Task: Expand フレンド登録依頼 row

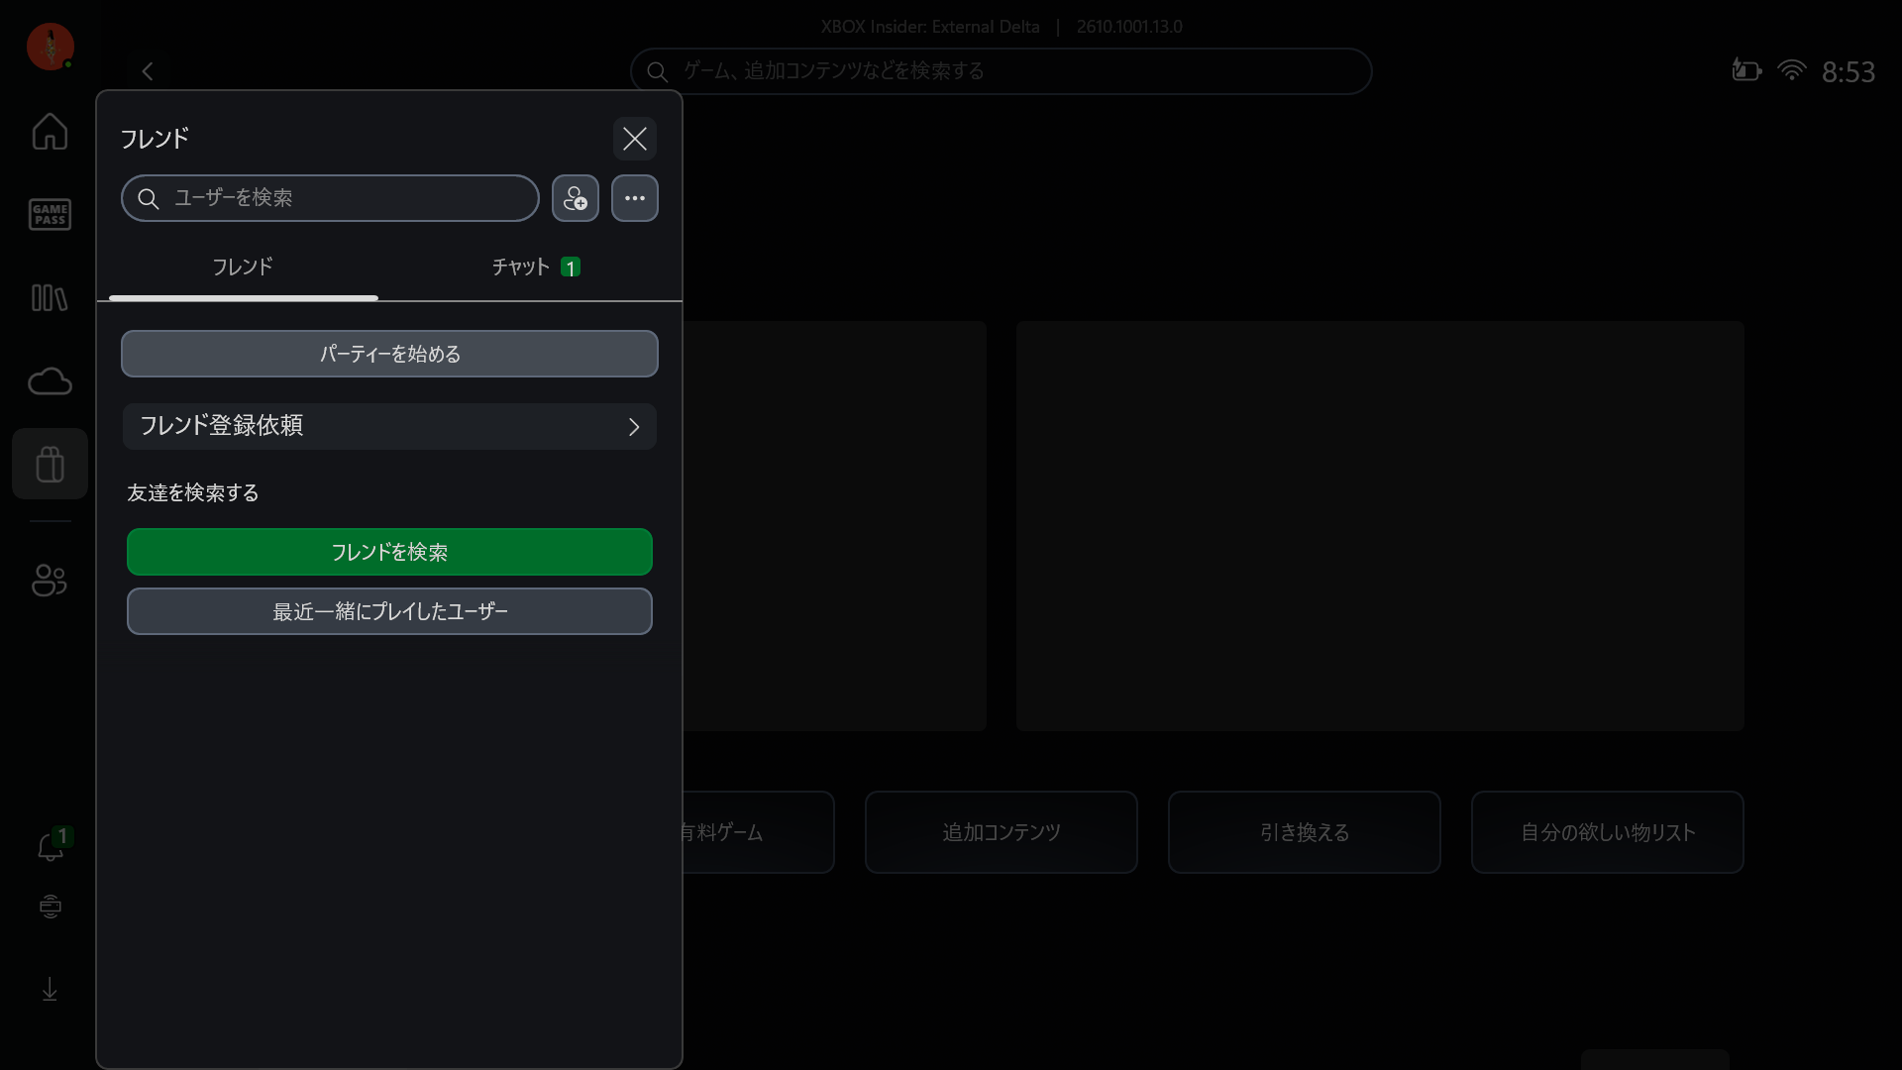Action: 389,426
